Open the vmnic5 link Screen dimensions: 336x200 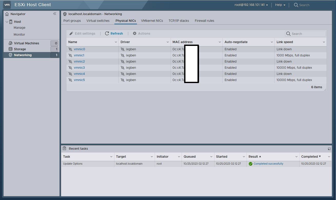79,80
